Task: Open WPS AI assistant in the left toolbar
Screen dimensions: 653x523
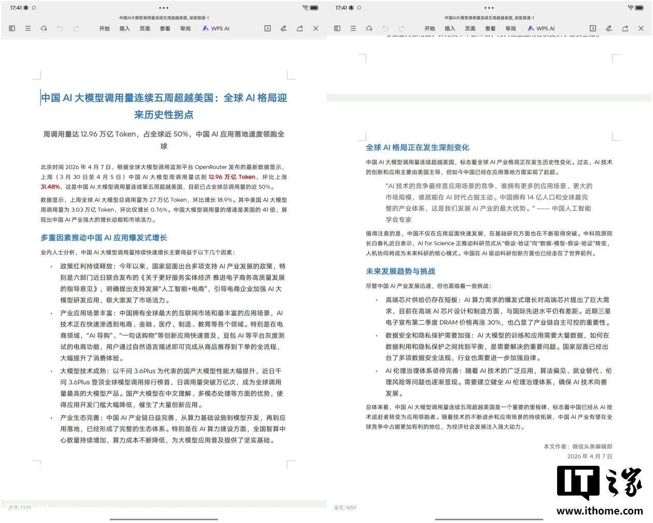Action: coord(216,29)
